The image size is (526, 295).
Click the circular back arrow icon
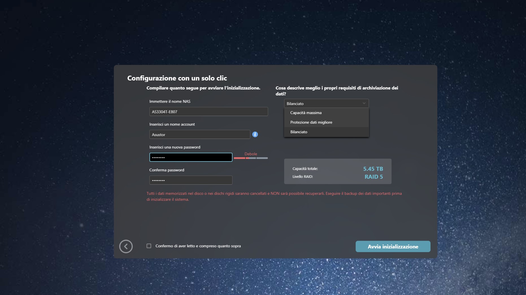click(126, 246)
